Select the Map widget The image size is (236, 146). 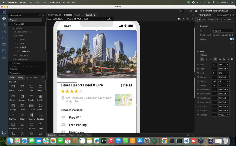click(40, 126)
